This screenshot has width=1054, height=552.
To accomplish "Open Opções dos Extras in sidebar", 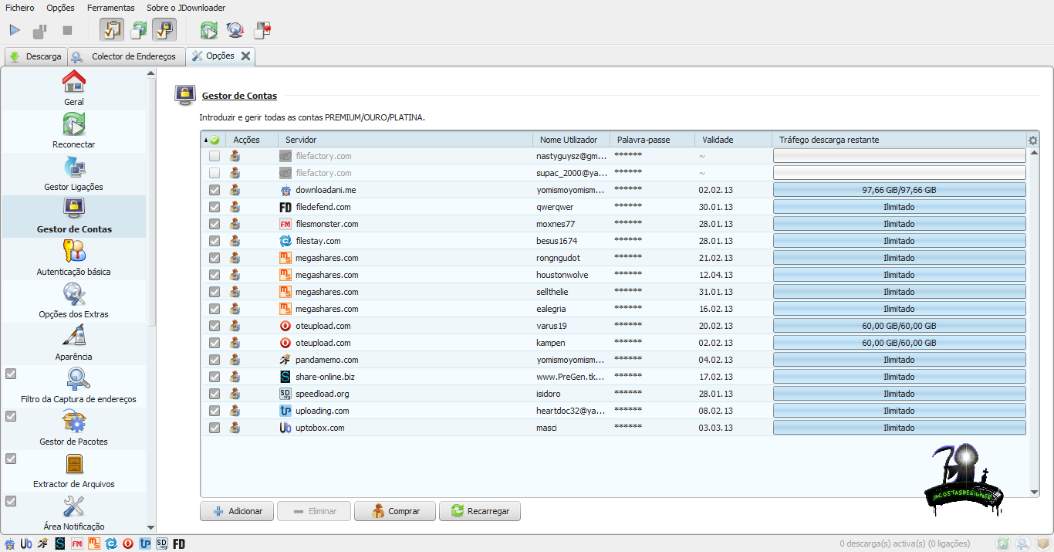I will click(x=74, y=295).
